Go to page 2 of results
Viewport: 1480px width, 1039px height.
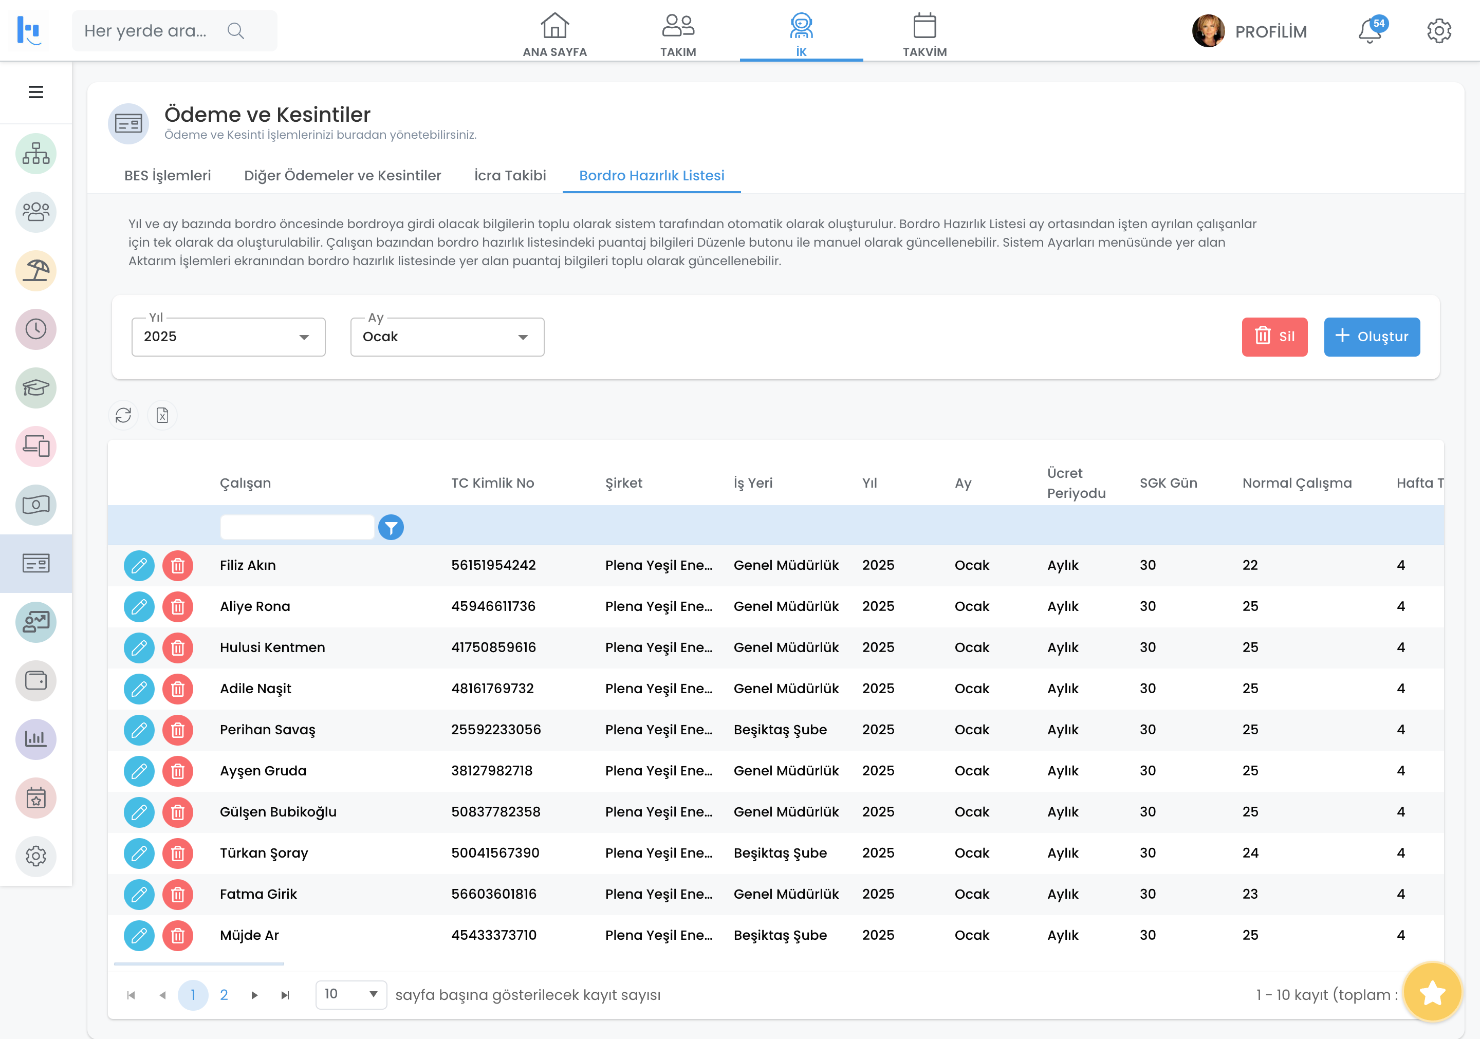(x=224, y=994)
